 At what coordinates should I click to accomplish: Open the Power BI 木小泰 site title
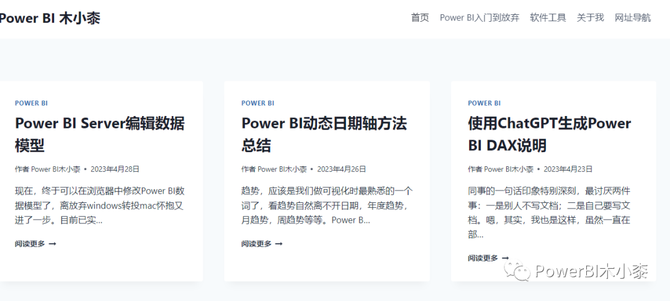click(x=50, y=19)
